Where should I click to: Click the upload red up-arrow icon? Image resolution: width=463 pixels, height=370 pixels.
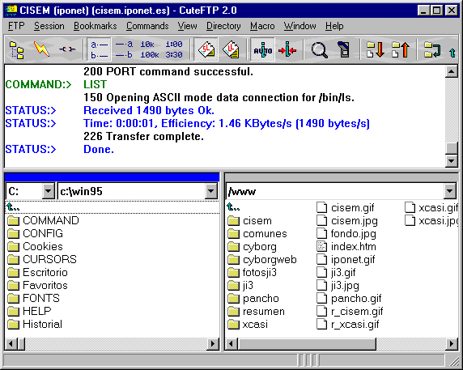[x=401, y=49]
